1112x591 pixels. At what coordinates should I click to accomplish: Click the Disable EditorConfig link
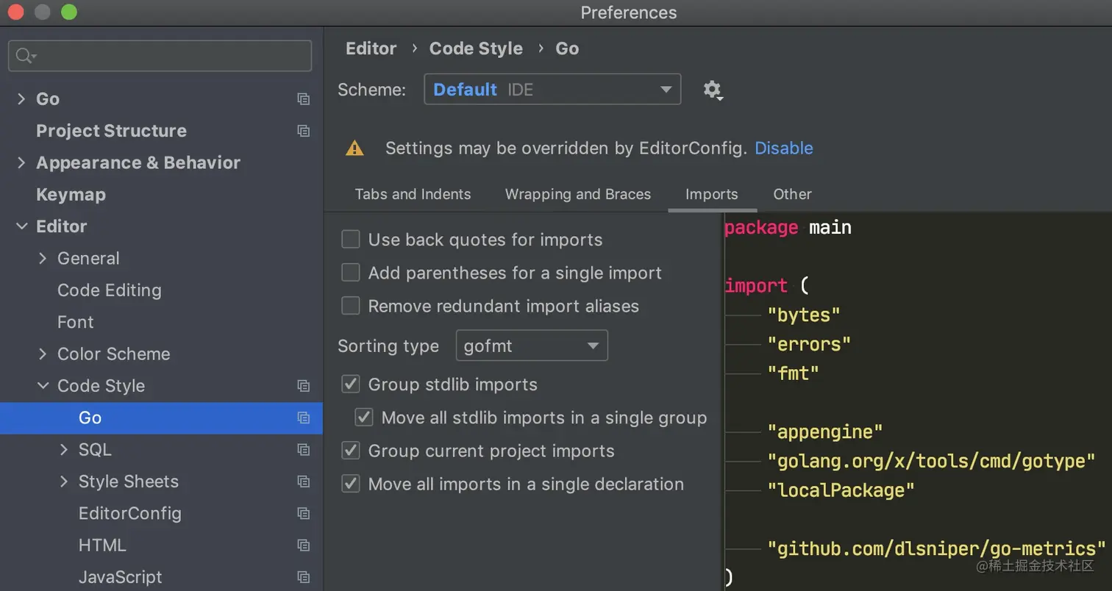[783, 148]
